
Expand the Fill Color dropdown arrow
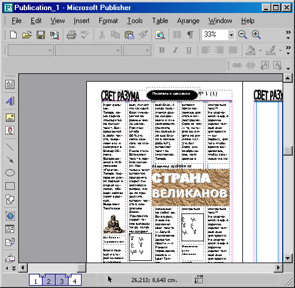[260, 50]
